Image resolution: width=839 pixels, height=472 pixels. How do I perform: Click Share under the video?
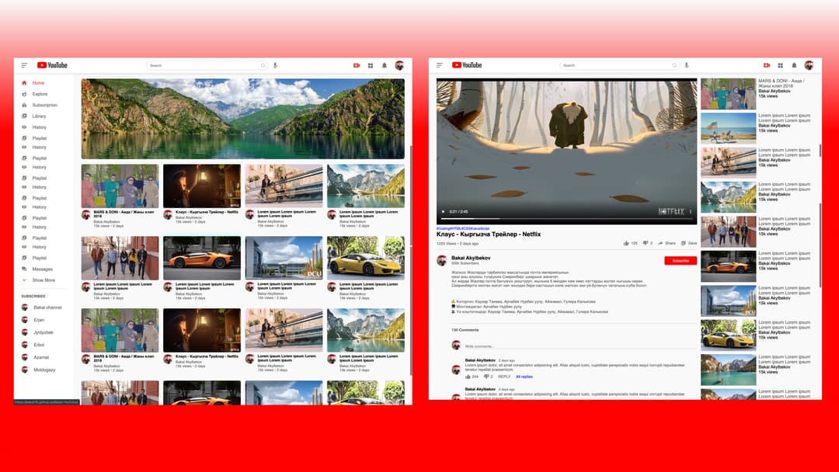[667, 243]
